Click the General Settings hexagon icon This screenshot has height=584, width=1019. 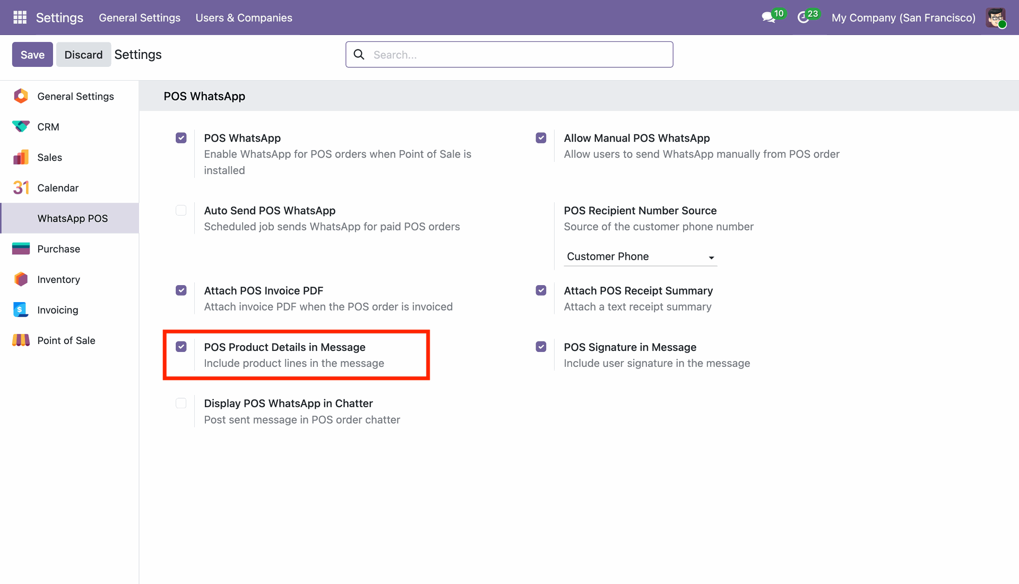coord(21,96)
